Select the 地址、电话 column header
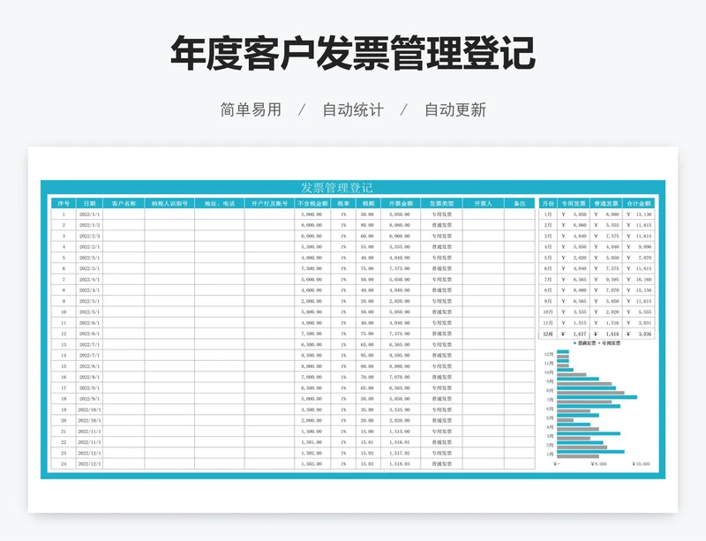The width and height of the screenshot is (706, 541). click(x=220, y=204)
